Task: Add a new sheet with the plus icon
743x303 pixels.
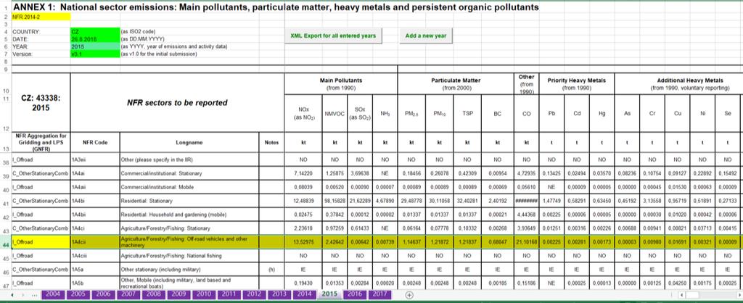Action: (410, 294)
